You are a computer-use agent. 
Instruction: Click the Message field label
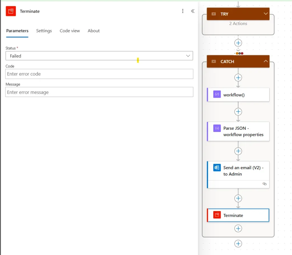pyautogui.click(x=13, y=84)
